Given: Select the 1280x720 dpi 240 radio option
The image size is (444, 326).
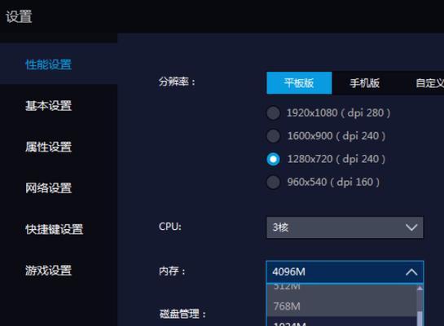Looking at the screenshot, I should tap(273, 159).
